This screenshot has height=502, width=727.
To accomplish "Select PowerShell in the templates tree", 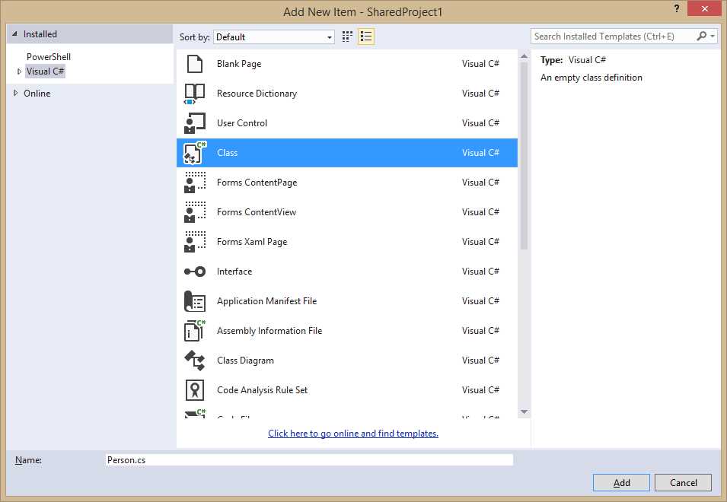I will tap(49, 57).
